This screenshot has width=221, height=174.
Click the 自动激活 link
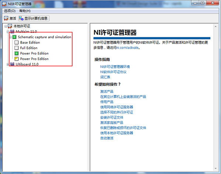pyautogui.click(x=107, y=138)
